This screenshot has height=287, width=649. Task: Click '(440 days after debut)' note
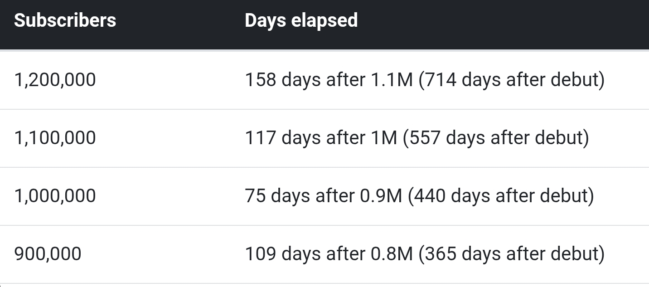click(501, 196)
